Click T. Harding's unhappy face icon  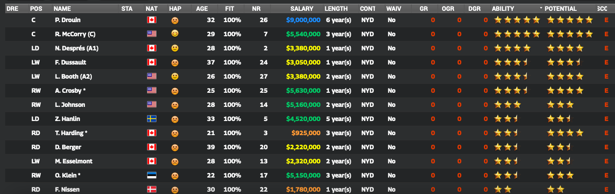174,133
